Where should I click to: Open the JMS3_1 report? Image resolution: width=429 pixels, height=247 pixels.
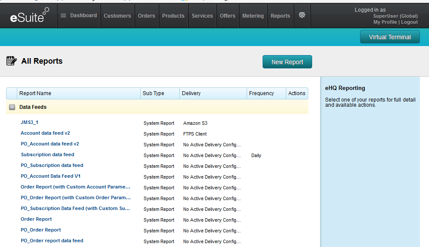click(x=29, y=123)
